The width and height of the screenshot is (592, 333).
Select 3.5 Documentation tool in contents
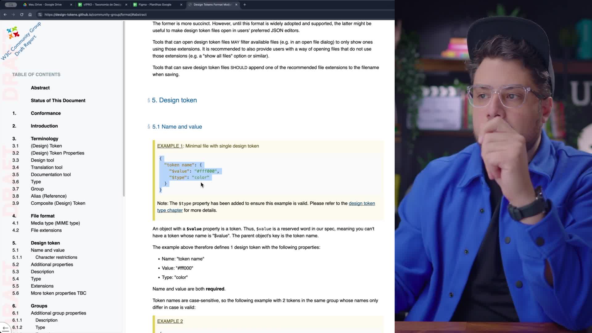pyautogui.click(x=51, y=175)
